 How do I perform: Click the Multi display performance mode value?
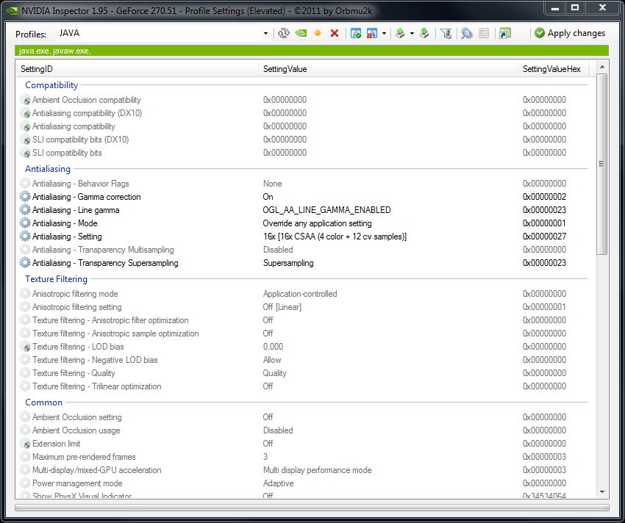318,470
